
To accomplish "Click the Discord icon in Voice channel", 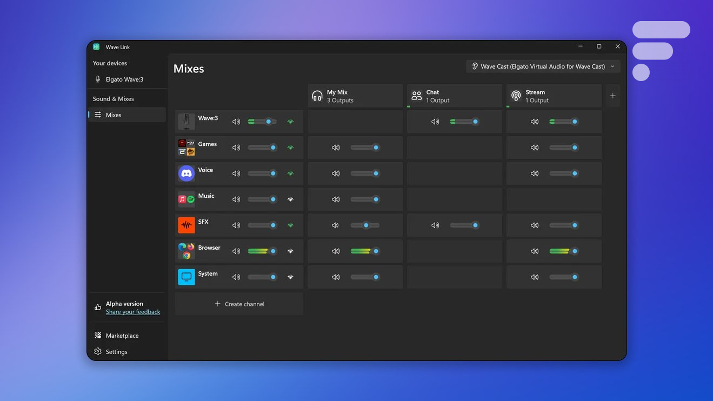I will [x=186, y=173].
